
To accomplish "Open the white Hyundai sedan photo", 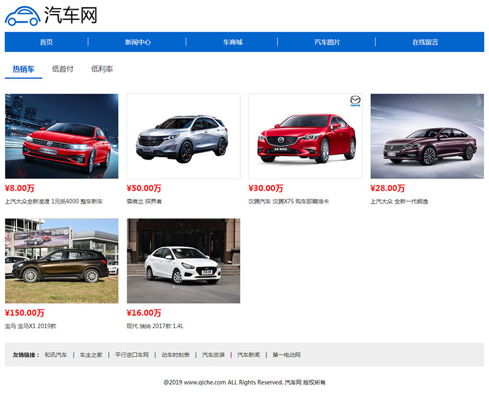I will (x=183, y=261).
